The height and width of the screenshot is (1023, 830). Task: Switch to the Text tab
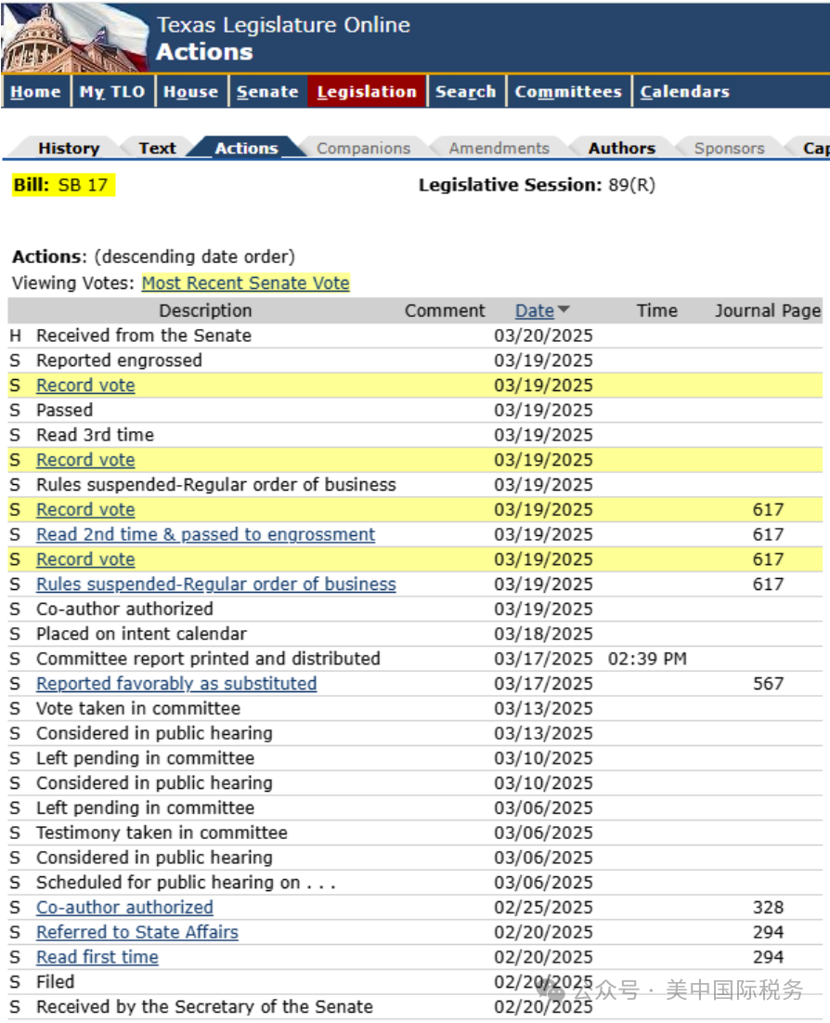click(x=157, y=148)
